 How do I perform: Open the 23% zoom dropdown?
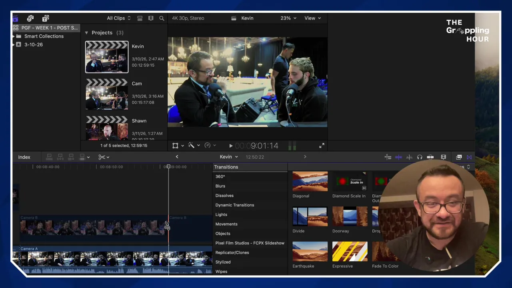(288, 18)
